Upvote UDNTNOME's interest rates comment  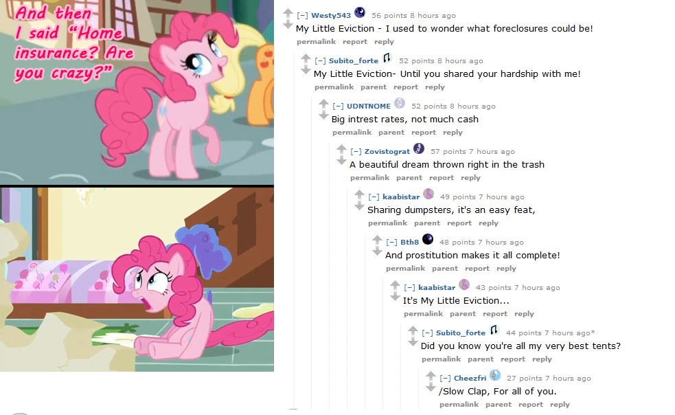pyautogui.click(x=323, y=104)
